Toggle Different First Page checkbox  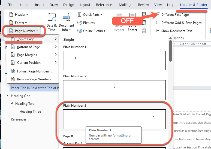point(158,15)
